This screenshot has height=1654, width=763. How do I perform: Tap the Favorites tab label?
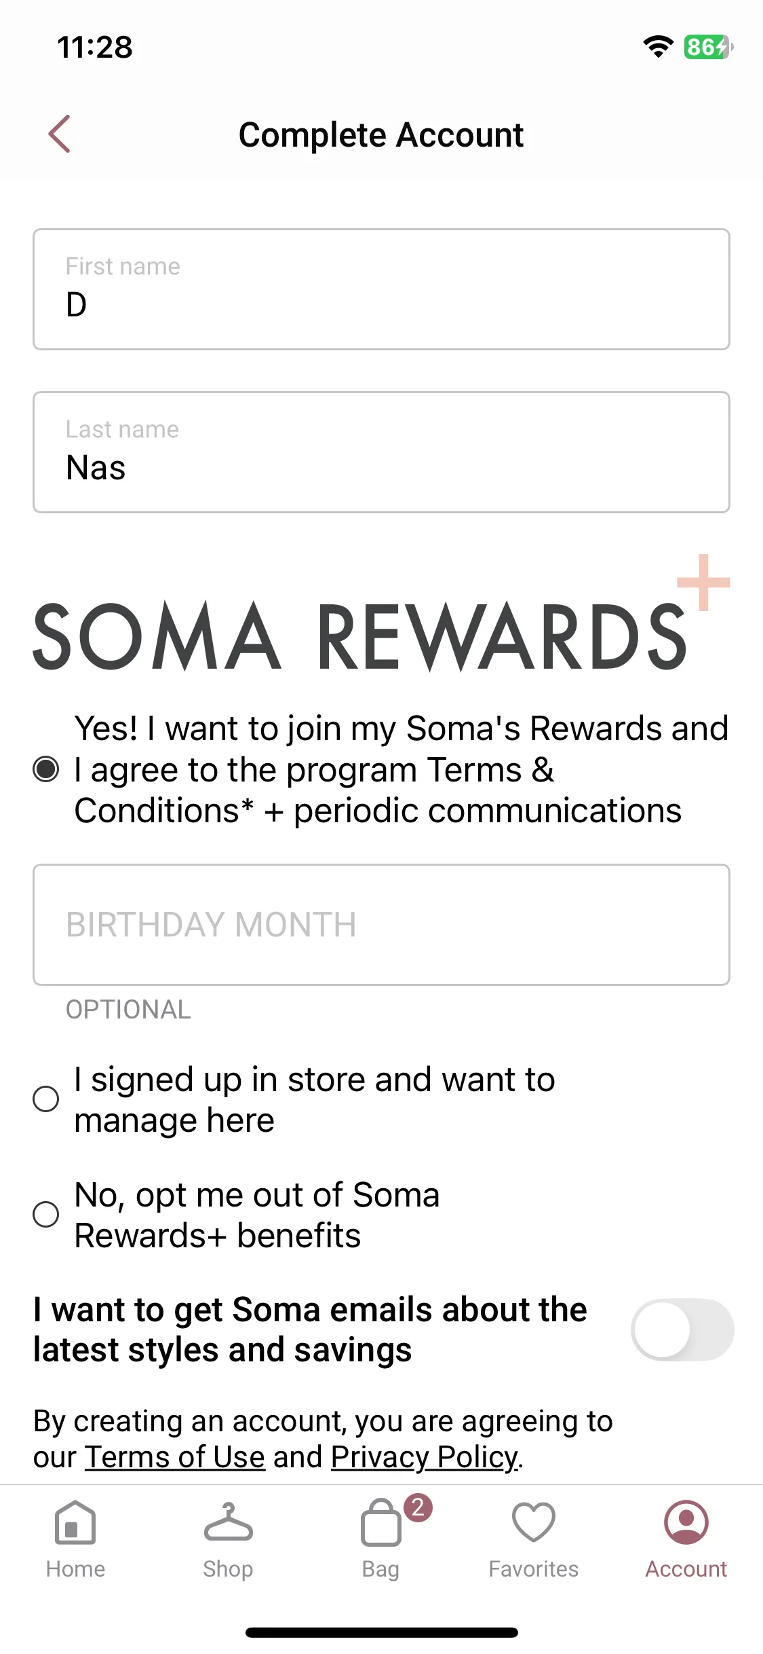pos(534,1569)
